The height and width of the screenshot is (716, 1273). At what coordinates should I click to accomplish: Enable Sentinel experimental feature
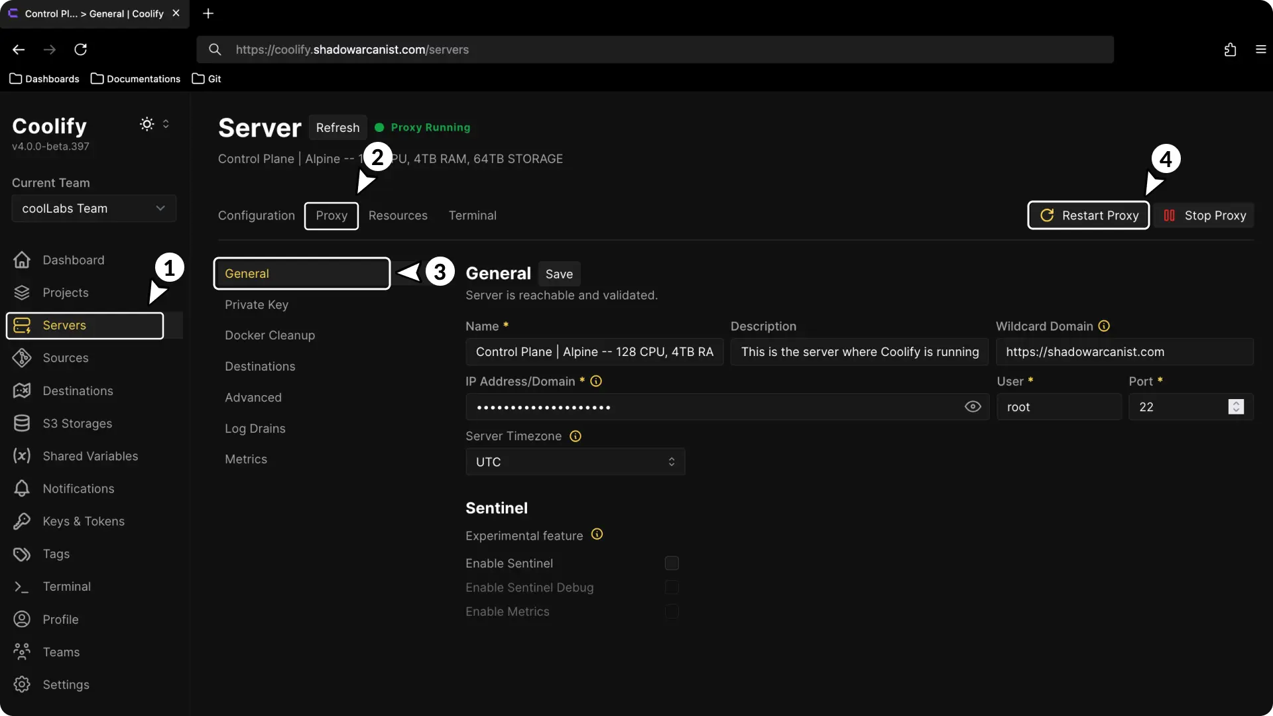(x=672, y=563)
